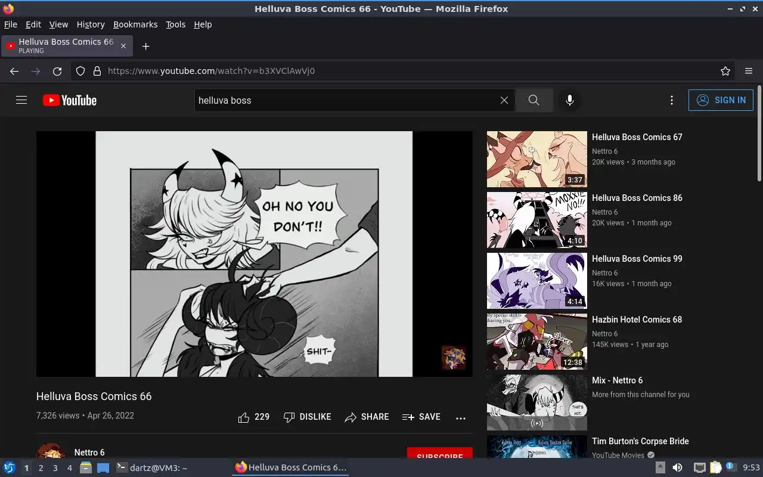Click the 3:37 duration video thumbnail

[537, 159]
